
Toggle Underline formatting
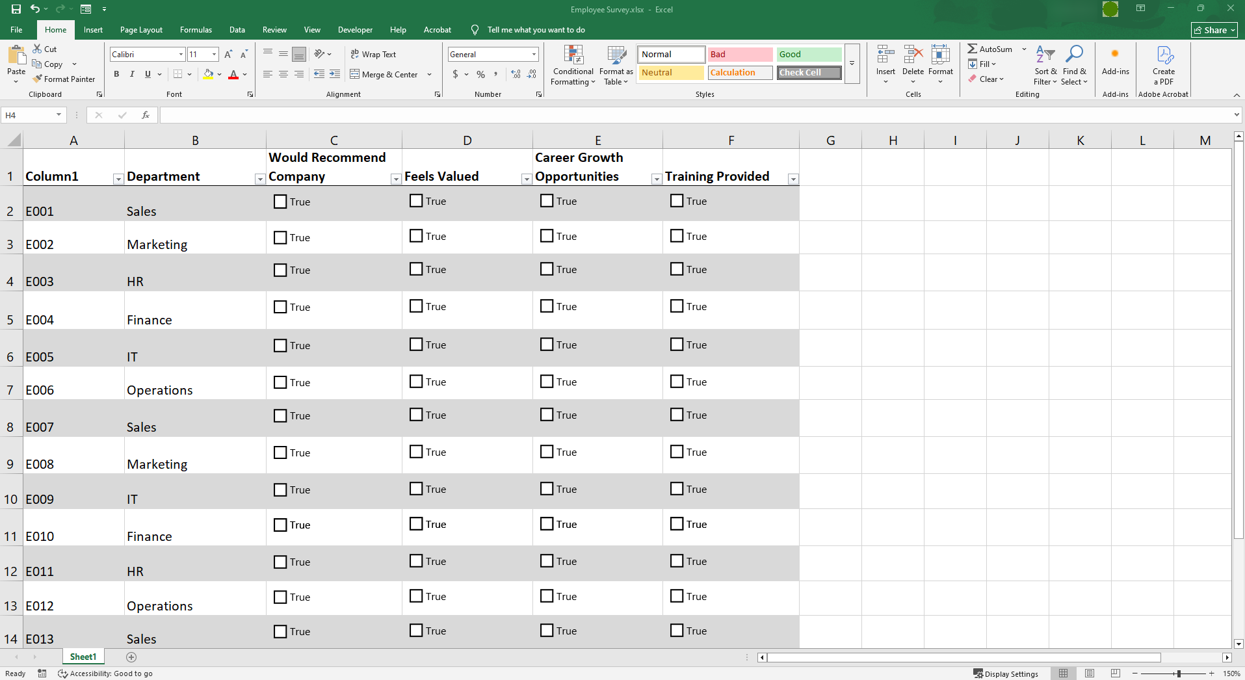coord(148,74)
